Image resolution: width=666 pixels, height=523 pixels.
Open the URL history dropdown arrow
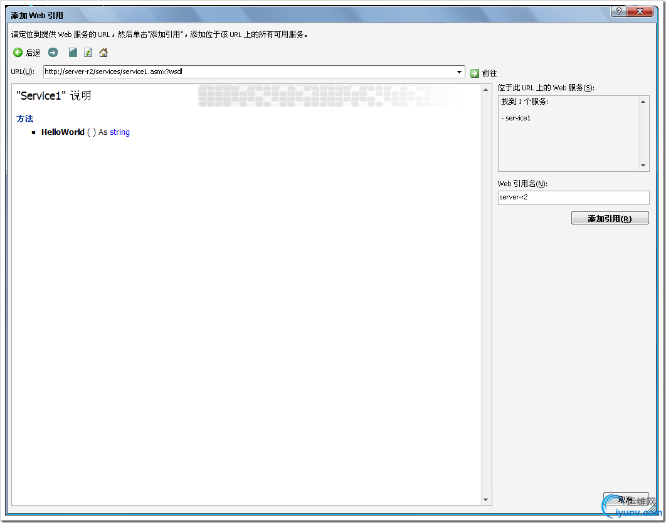[x=459, y=71]
